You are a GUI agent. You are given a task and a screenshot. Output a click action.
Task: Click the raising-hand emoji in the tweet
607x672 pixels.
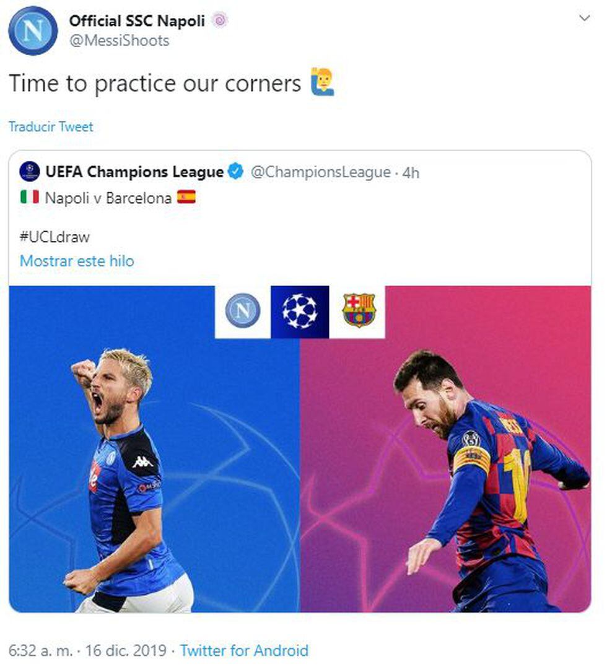point(322,81)
